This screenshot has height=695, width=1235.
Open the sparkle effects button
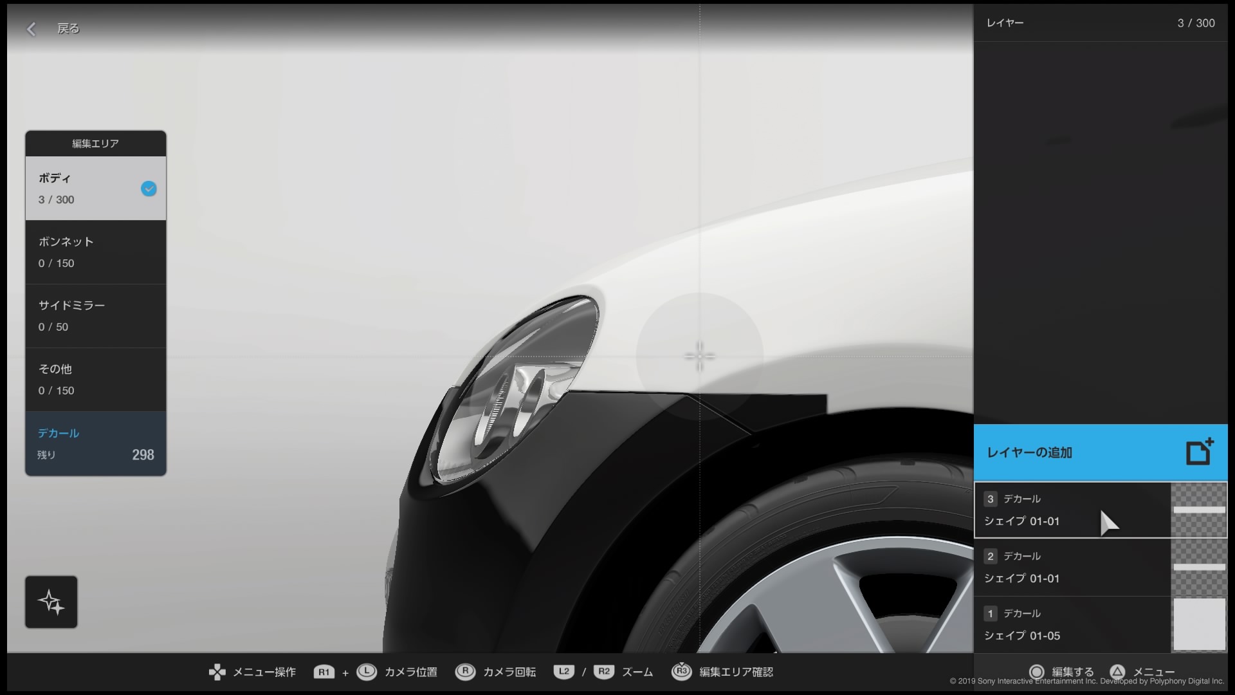click(51, 602)
